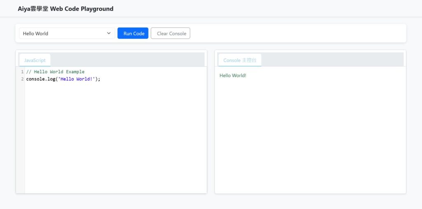Select the Console 主控台 tab

point(239,60)
